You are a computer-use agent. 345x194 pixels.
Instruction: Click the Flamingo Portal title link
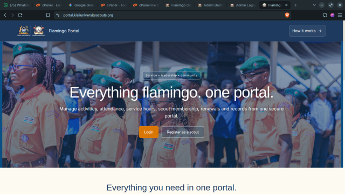coord(64,31)
